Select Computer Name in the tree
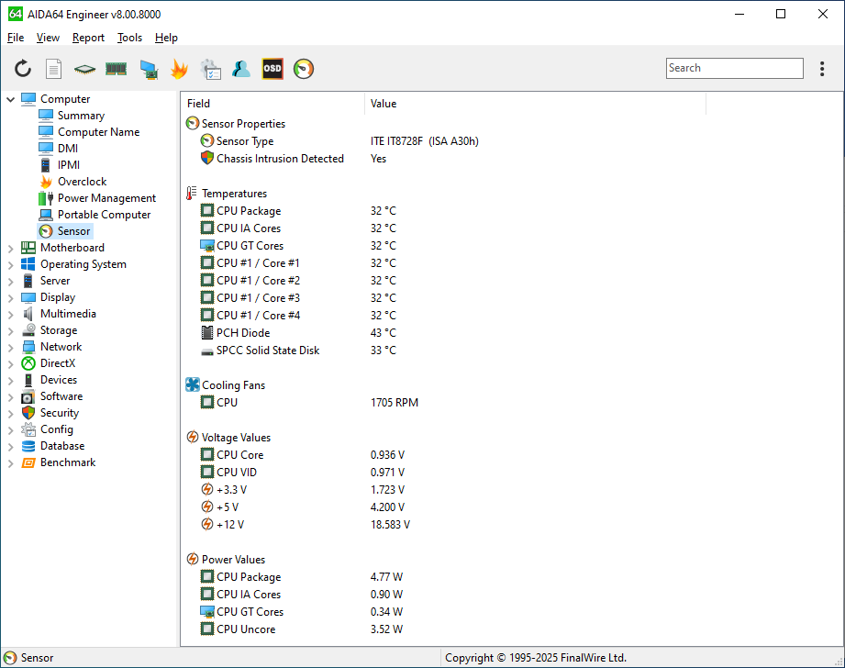The width and height of the screenshot is (845, 668). click(x=98, y=132)
